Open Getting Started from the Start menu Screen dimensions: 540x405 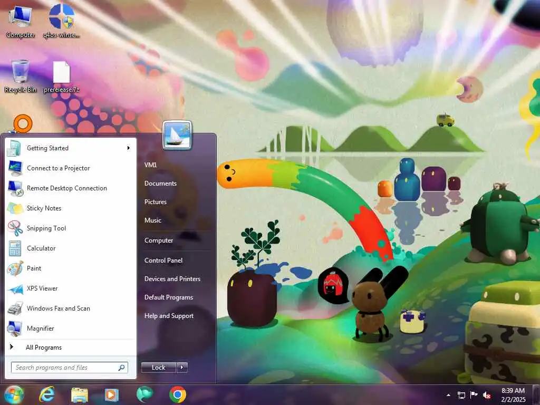pos(70,148)
